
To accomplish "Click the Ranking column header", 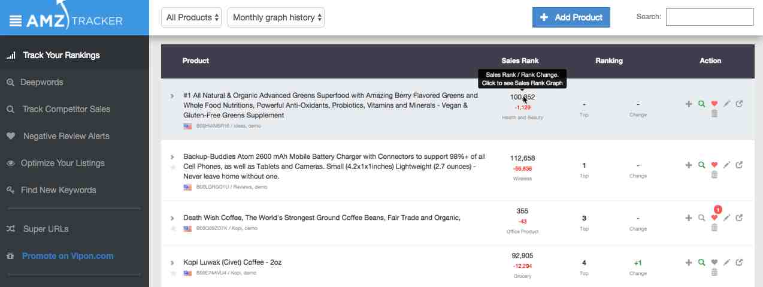I will (609, 61).
